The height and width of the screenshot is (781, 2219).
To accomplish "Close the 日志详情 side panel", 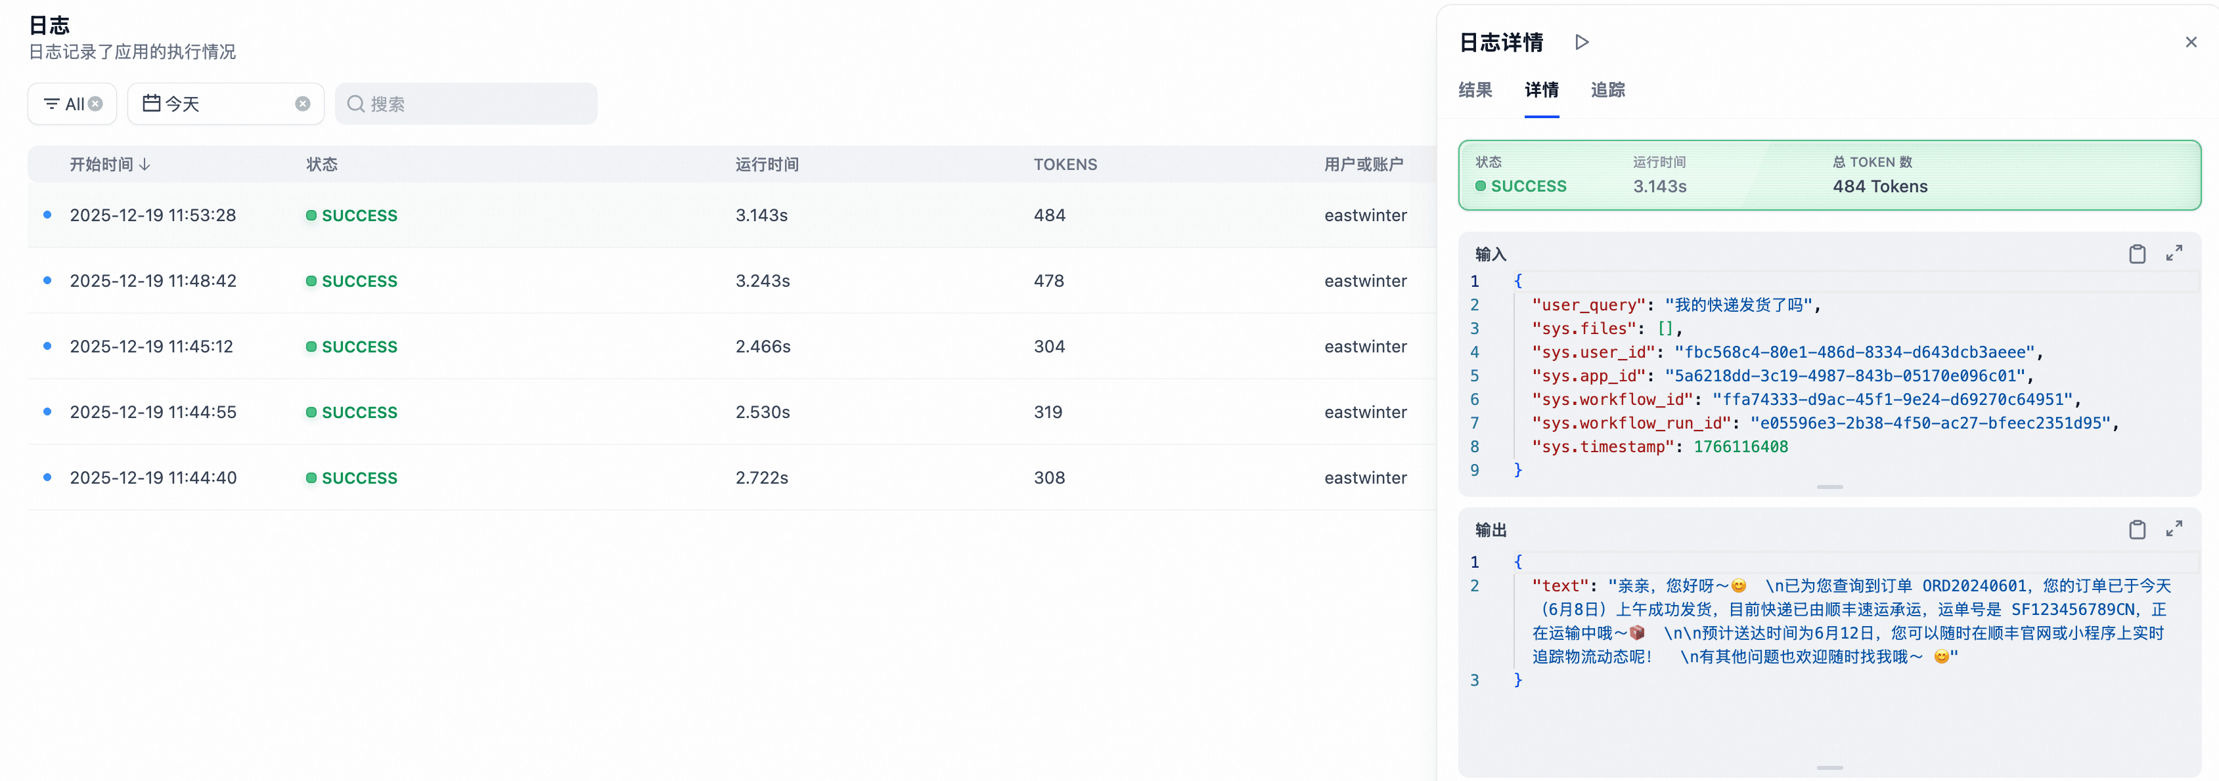I will tap(2191, 42).
